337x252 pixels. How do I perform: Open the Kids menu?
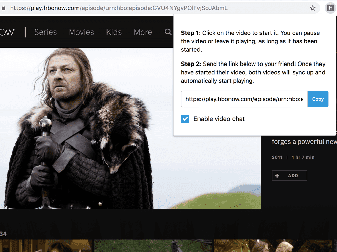(x=114, y=32)
